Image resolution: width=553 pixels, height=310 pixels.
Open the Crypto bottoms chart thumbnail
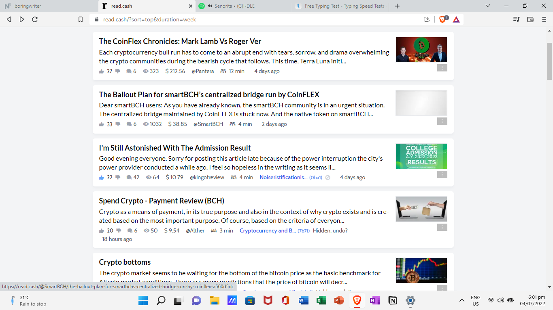[x=421, y=270]
